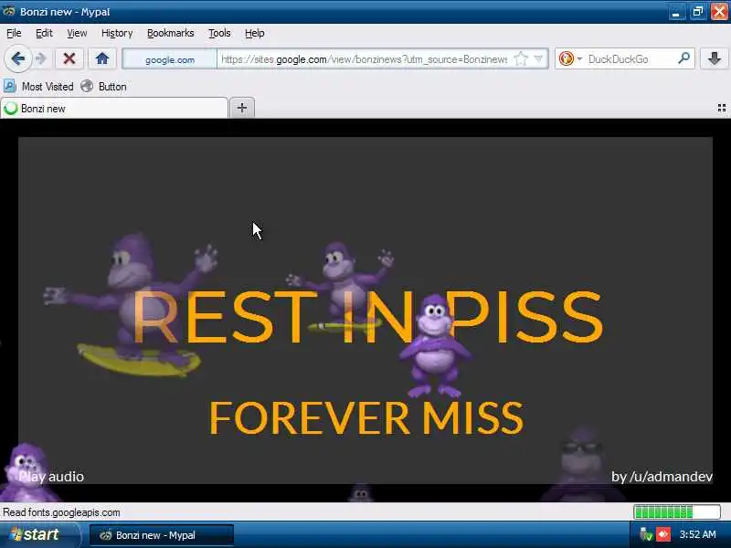Viewport: 731px width, 548px height.
Task: Open the Home page icon
Action: click(x=102, y=58)
